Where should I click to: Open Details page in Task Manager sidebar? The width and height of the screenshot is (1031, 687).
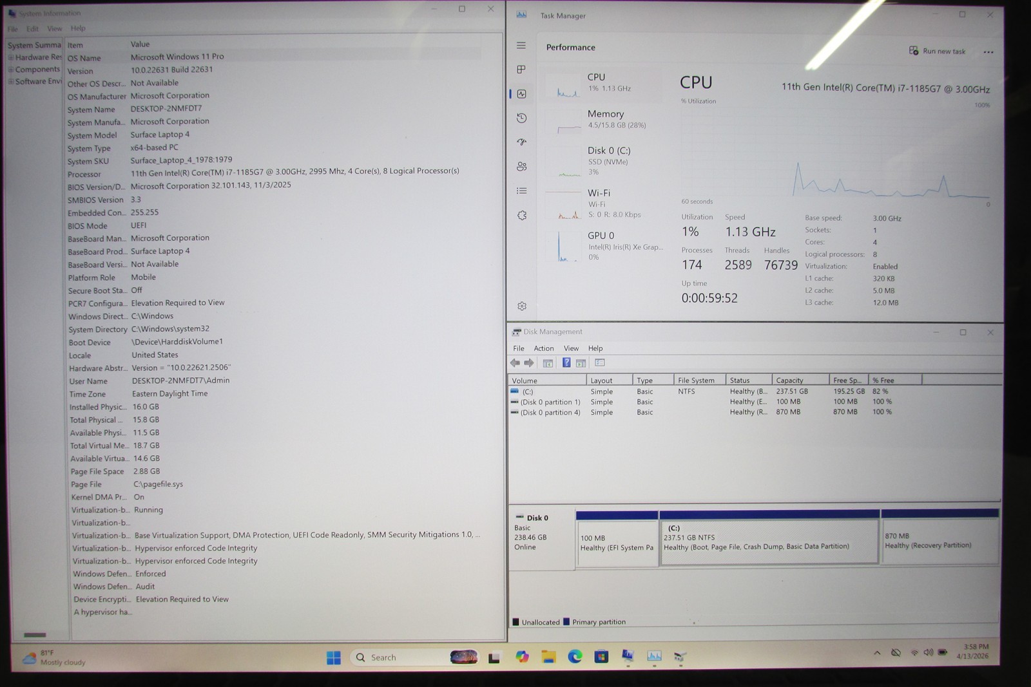(522, 191)
